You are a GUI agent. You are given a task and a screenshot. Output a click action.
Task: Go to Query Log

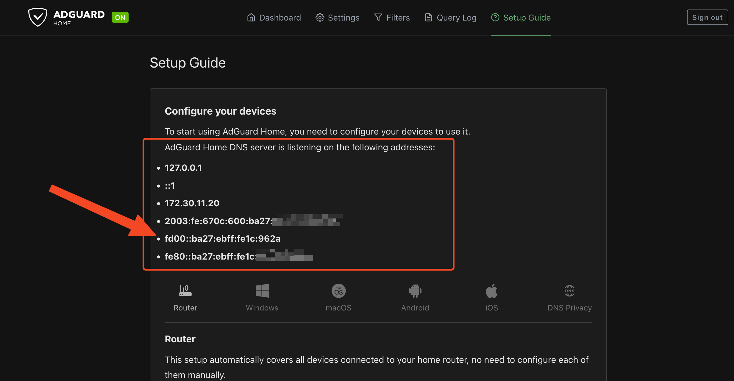[451, 18]
